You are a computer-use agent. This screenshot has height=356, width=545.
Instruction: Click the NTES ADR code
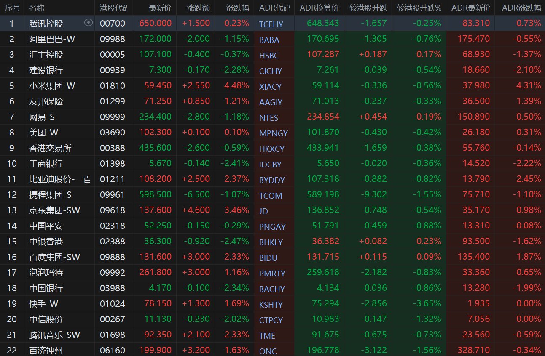pyautogui.click(x=269, y=118)
